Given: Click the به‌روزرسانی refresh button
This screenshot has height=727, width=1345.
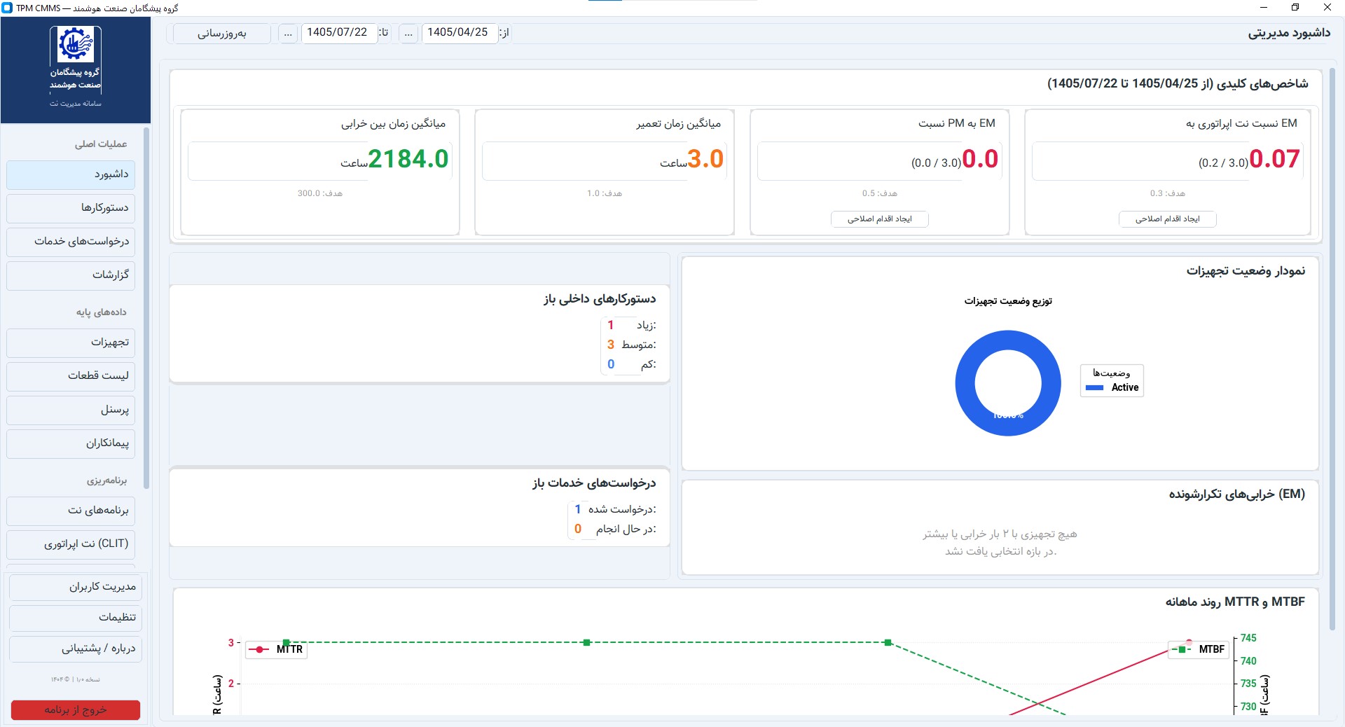Looking at the screenshot, I should pyautogui.click(x=222, y=34).
